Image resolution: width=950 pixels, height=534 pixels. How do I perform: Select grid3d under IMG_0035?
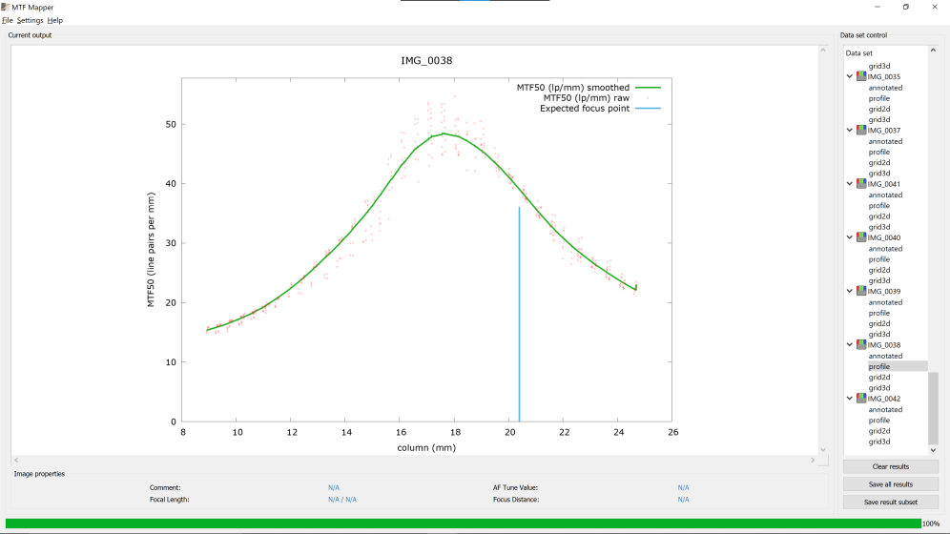(879, 120)
